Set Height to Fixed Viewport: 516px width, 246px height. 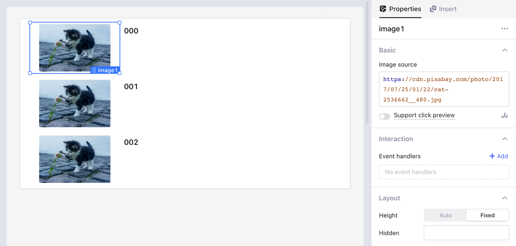(487, 215)
